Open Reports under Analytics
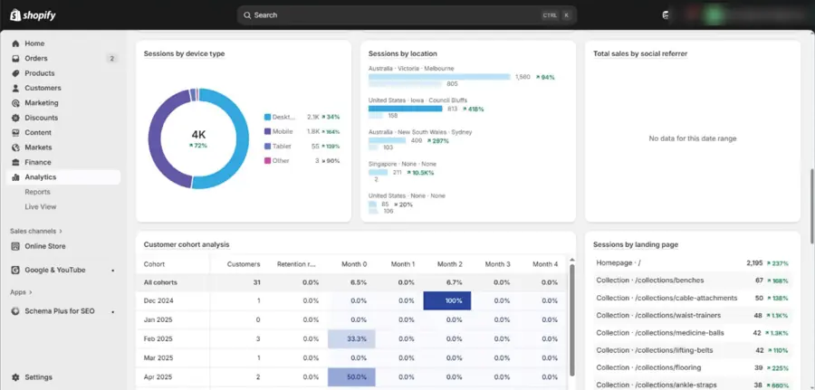This screenshot has width=815, height=390. click(x=37, y=192)
